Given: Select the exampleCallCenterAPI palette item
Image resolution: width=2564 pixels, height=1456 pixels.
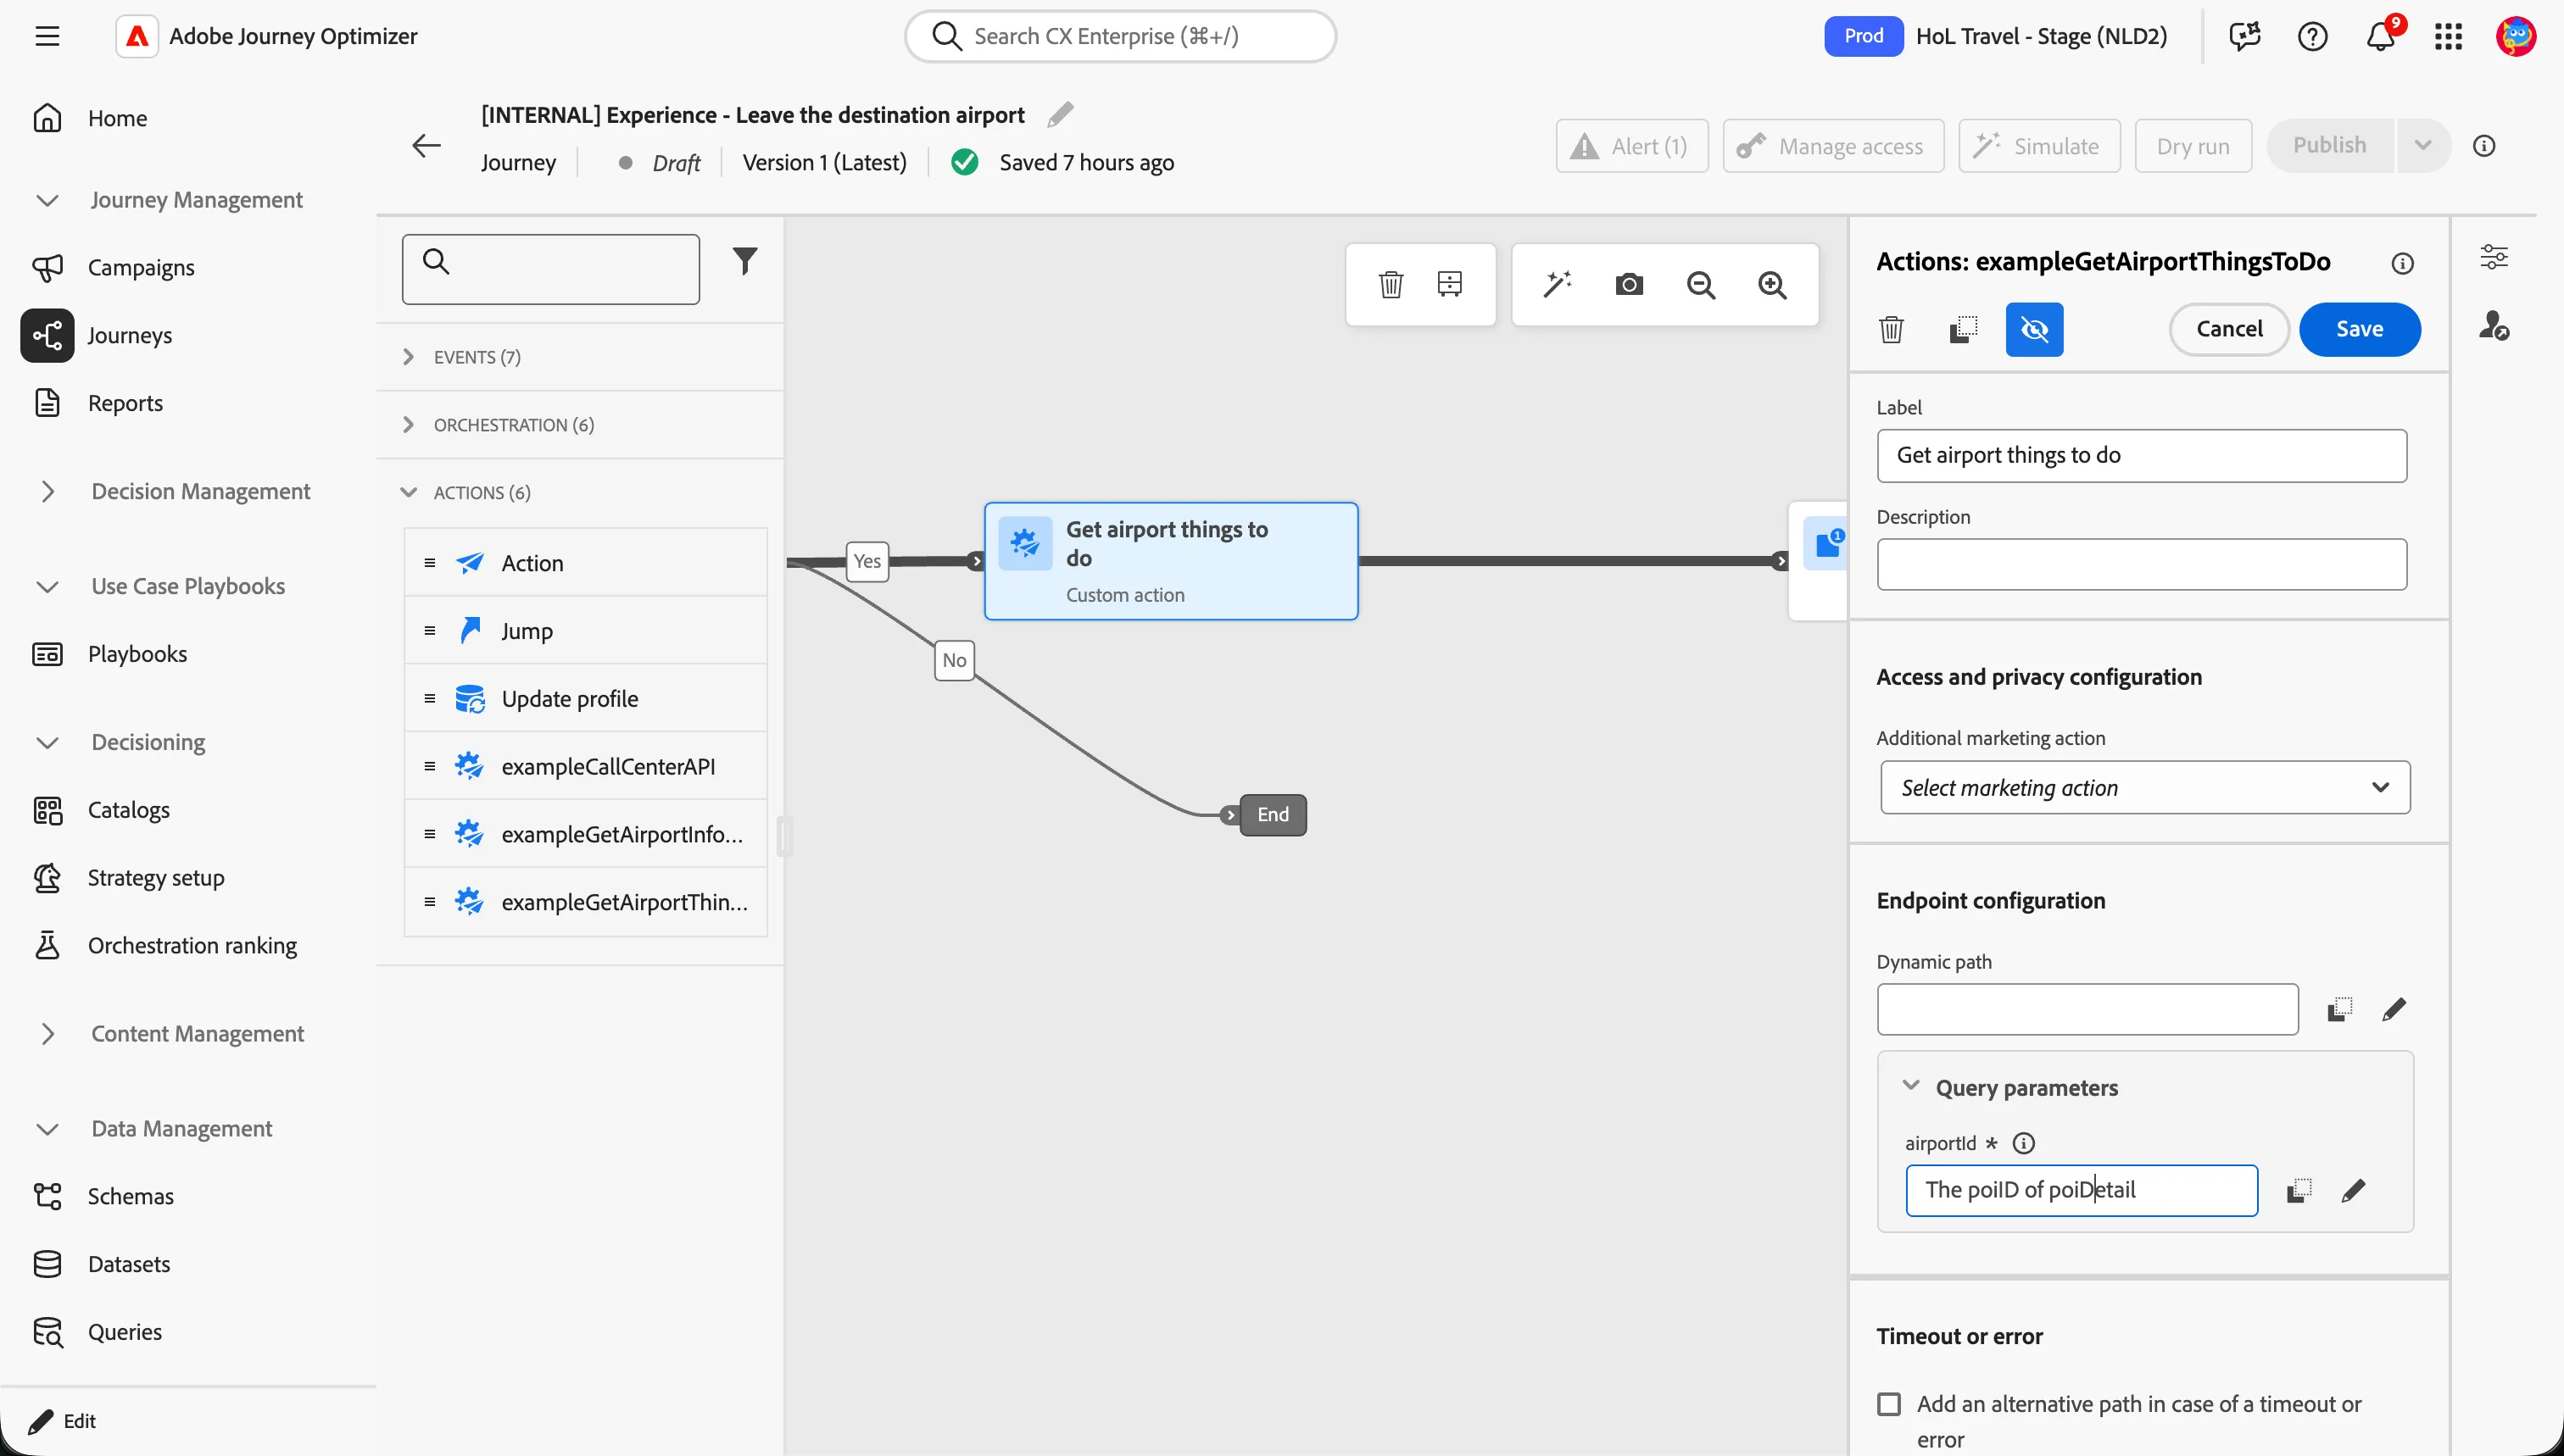Looking at the screenshot, I should [585, 767].
